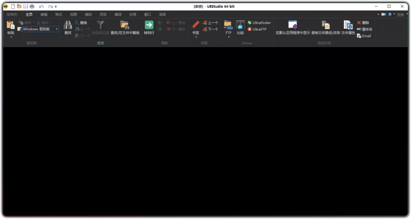Launch UltraFinder from Extras group

(259, 23)
